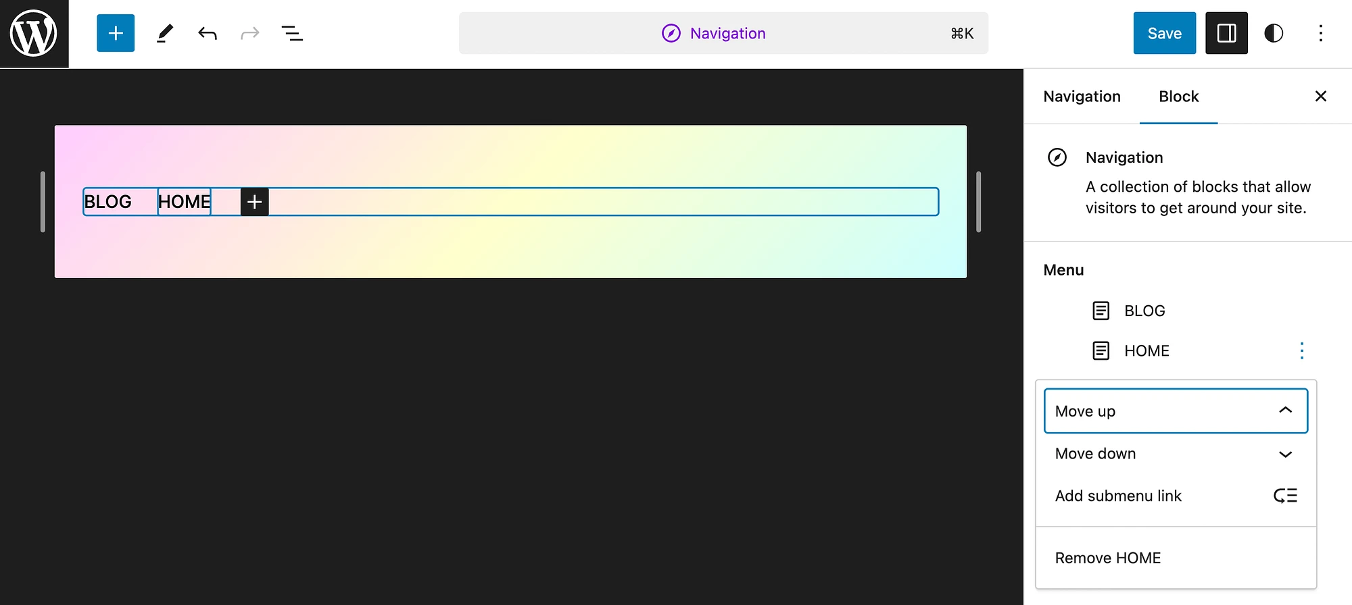The image size is (1352, 605).
Task: Redo the change
Action: click(250, 33)
